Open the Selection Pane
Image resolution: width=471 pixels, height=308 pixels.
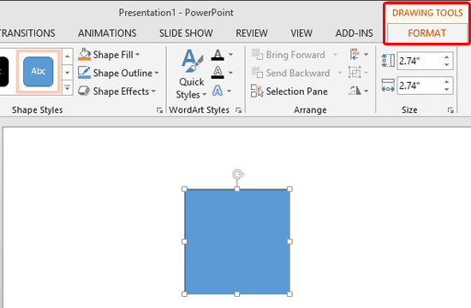click(x=289, y=92)
